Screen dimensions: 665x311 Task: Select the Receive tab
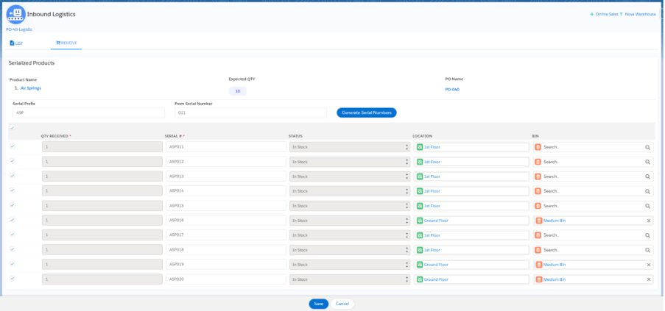(66, 43)
